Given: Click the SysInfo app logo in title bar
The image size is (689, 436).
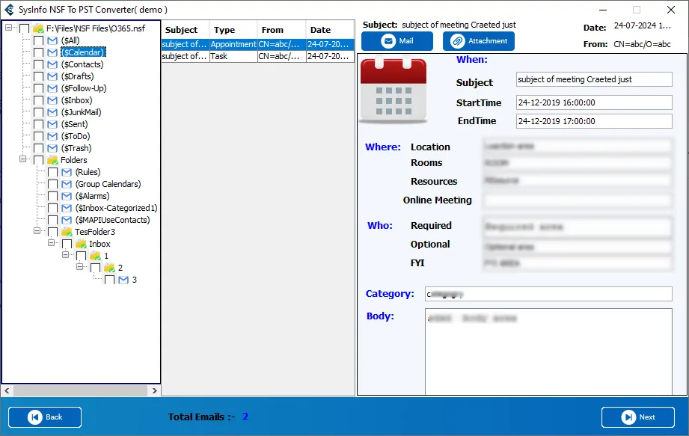Looking at the screenshot, I should (x=10, y=10).
